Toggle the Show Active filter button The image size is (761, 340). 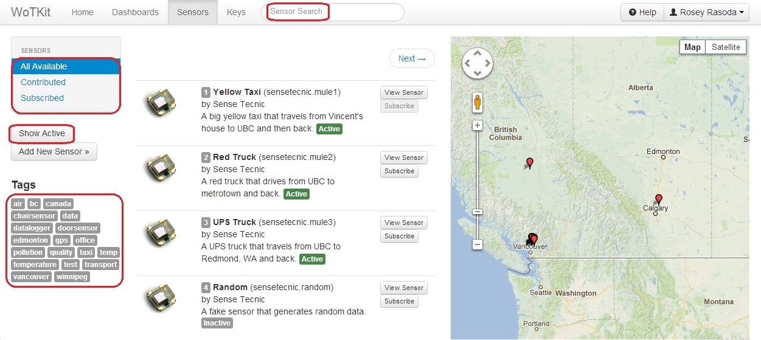click(42, 133)
